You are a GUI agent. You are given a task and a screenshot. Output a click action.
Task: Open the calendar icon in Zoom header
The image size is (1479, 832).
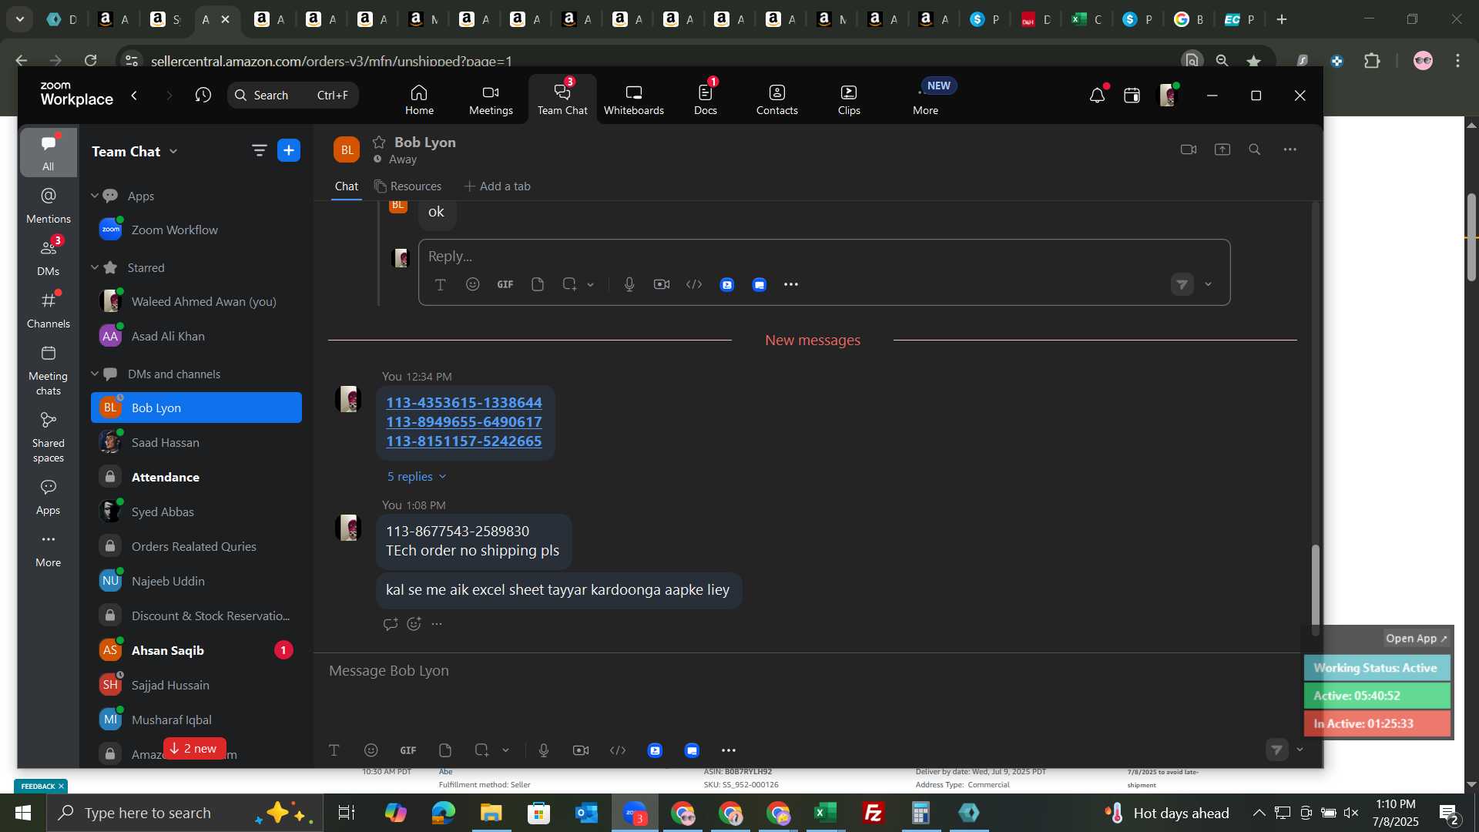pyautogui.click(x=1132, y=96)
